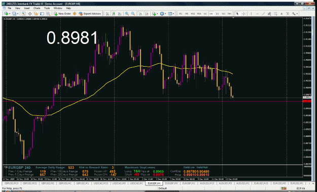Viewport: 317px width, 192px height.
Task: Expand the Indicators dropdown arrow
Action: pyautogui.click(x=157, y=14)
